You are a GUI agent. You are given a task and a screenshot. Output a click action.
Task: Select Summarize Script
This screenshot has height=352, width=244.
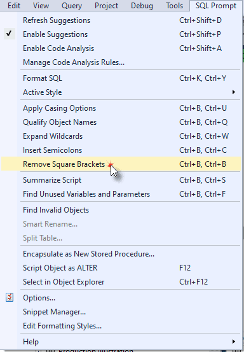point(121,180)
